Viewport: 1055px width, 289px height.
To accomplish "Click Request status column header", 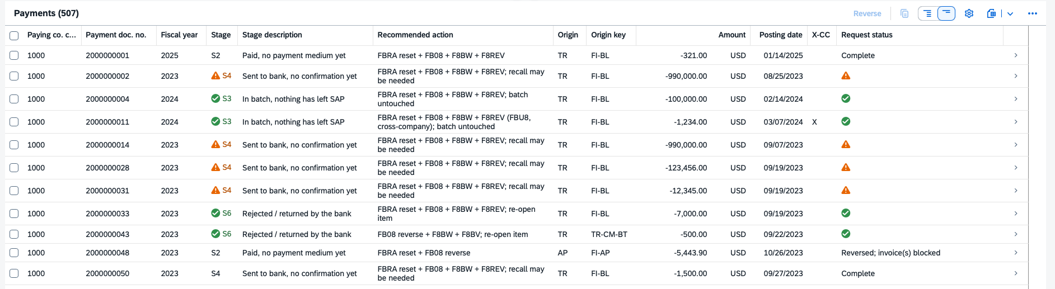I will coord(919,35).
